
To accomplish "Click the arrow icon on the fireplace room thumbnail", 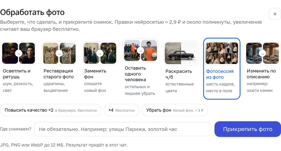I will pos(262,53).
